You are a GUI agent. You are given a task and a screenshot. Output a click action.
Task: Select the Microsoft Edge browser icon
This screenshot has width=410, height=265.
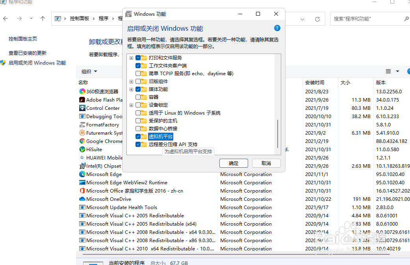(x=82, y=174)
